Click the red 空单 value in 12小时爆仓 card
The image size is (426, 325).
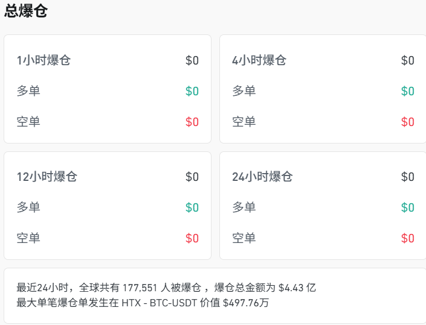[x=192, y=238]
